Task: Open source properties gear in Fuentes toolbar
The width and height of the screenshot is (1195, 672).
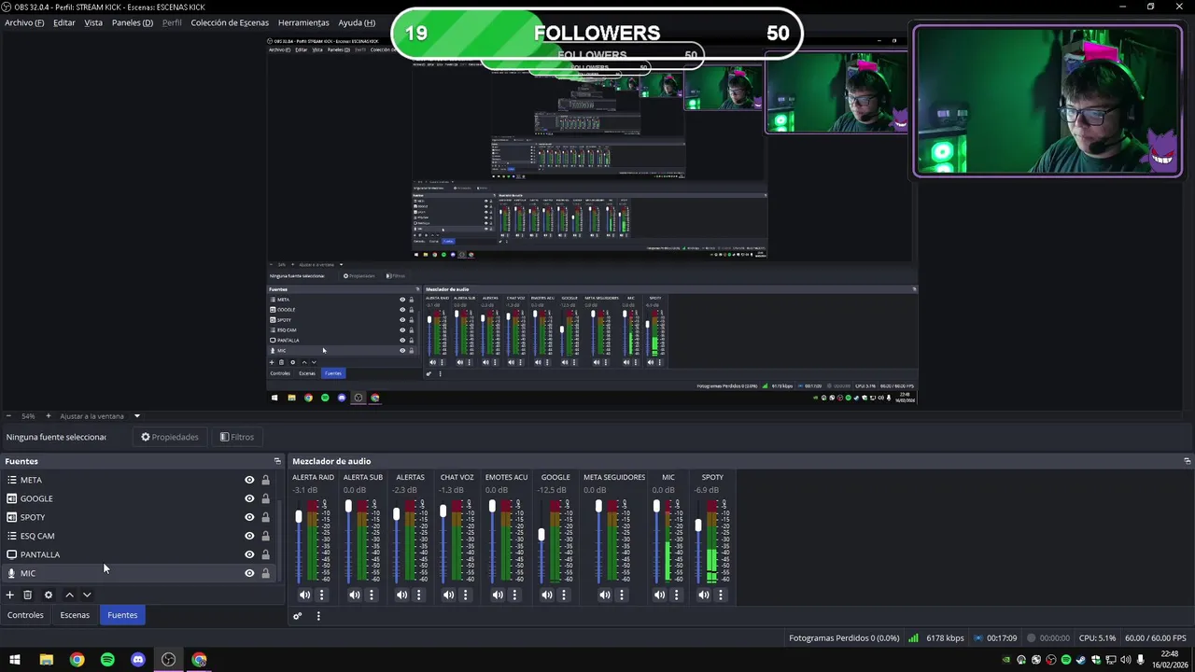Action: tap(49, 595)
